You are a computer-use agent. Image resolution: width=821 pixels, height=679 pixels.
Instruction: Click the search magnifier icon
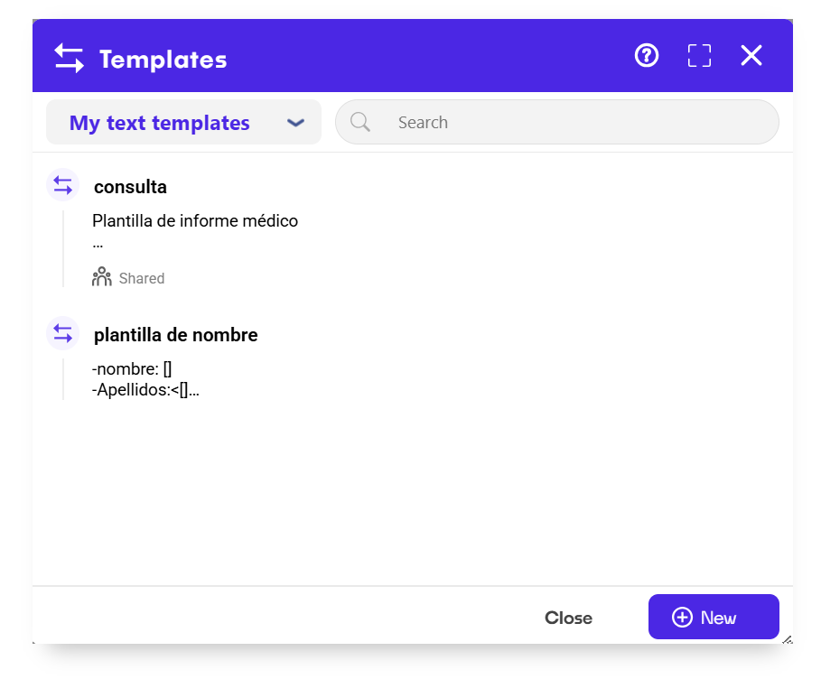point(360,122)
